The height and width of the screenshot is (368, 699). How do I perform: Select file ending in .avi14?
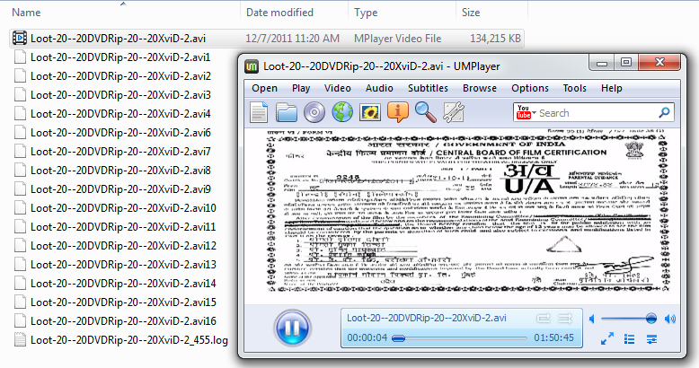pyautogui.click(x=123, y=284)
